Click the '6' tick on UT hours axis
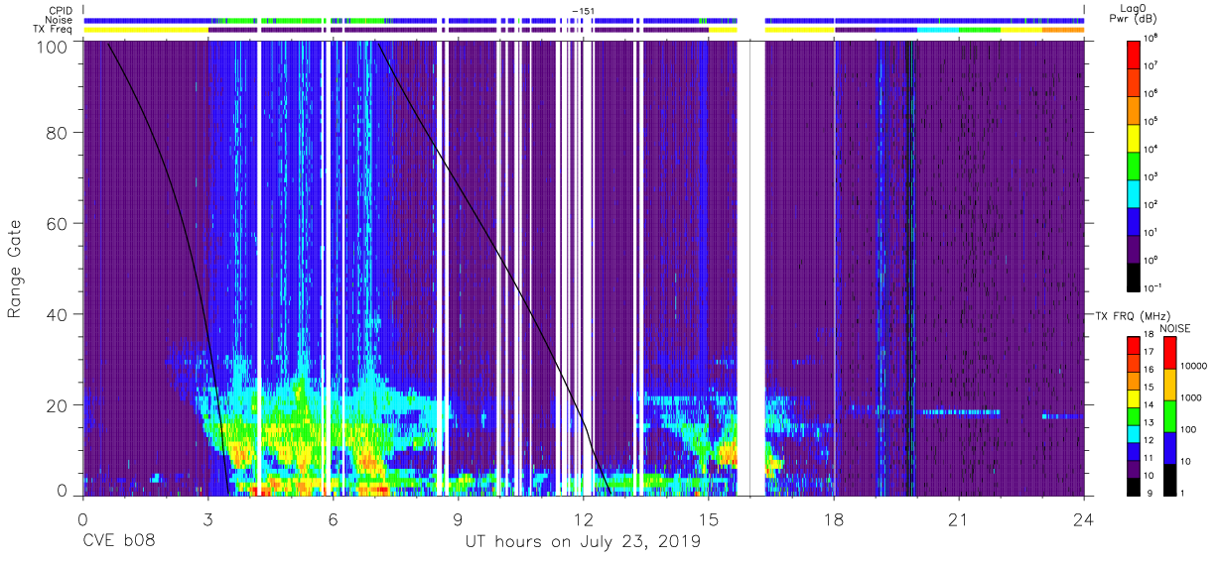1219x562 pixels. point(334,518)
